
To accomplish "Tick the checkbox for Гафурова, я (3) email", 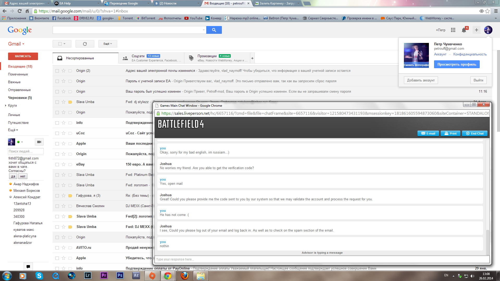I will [57, 196].
